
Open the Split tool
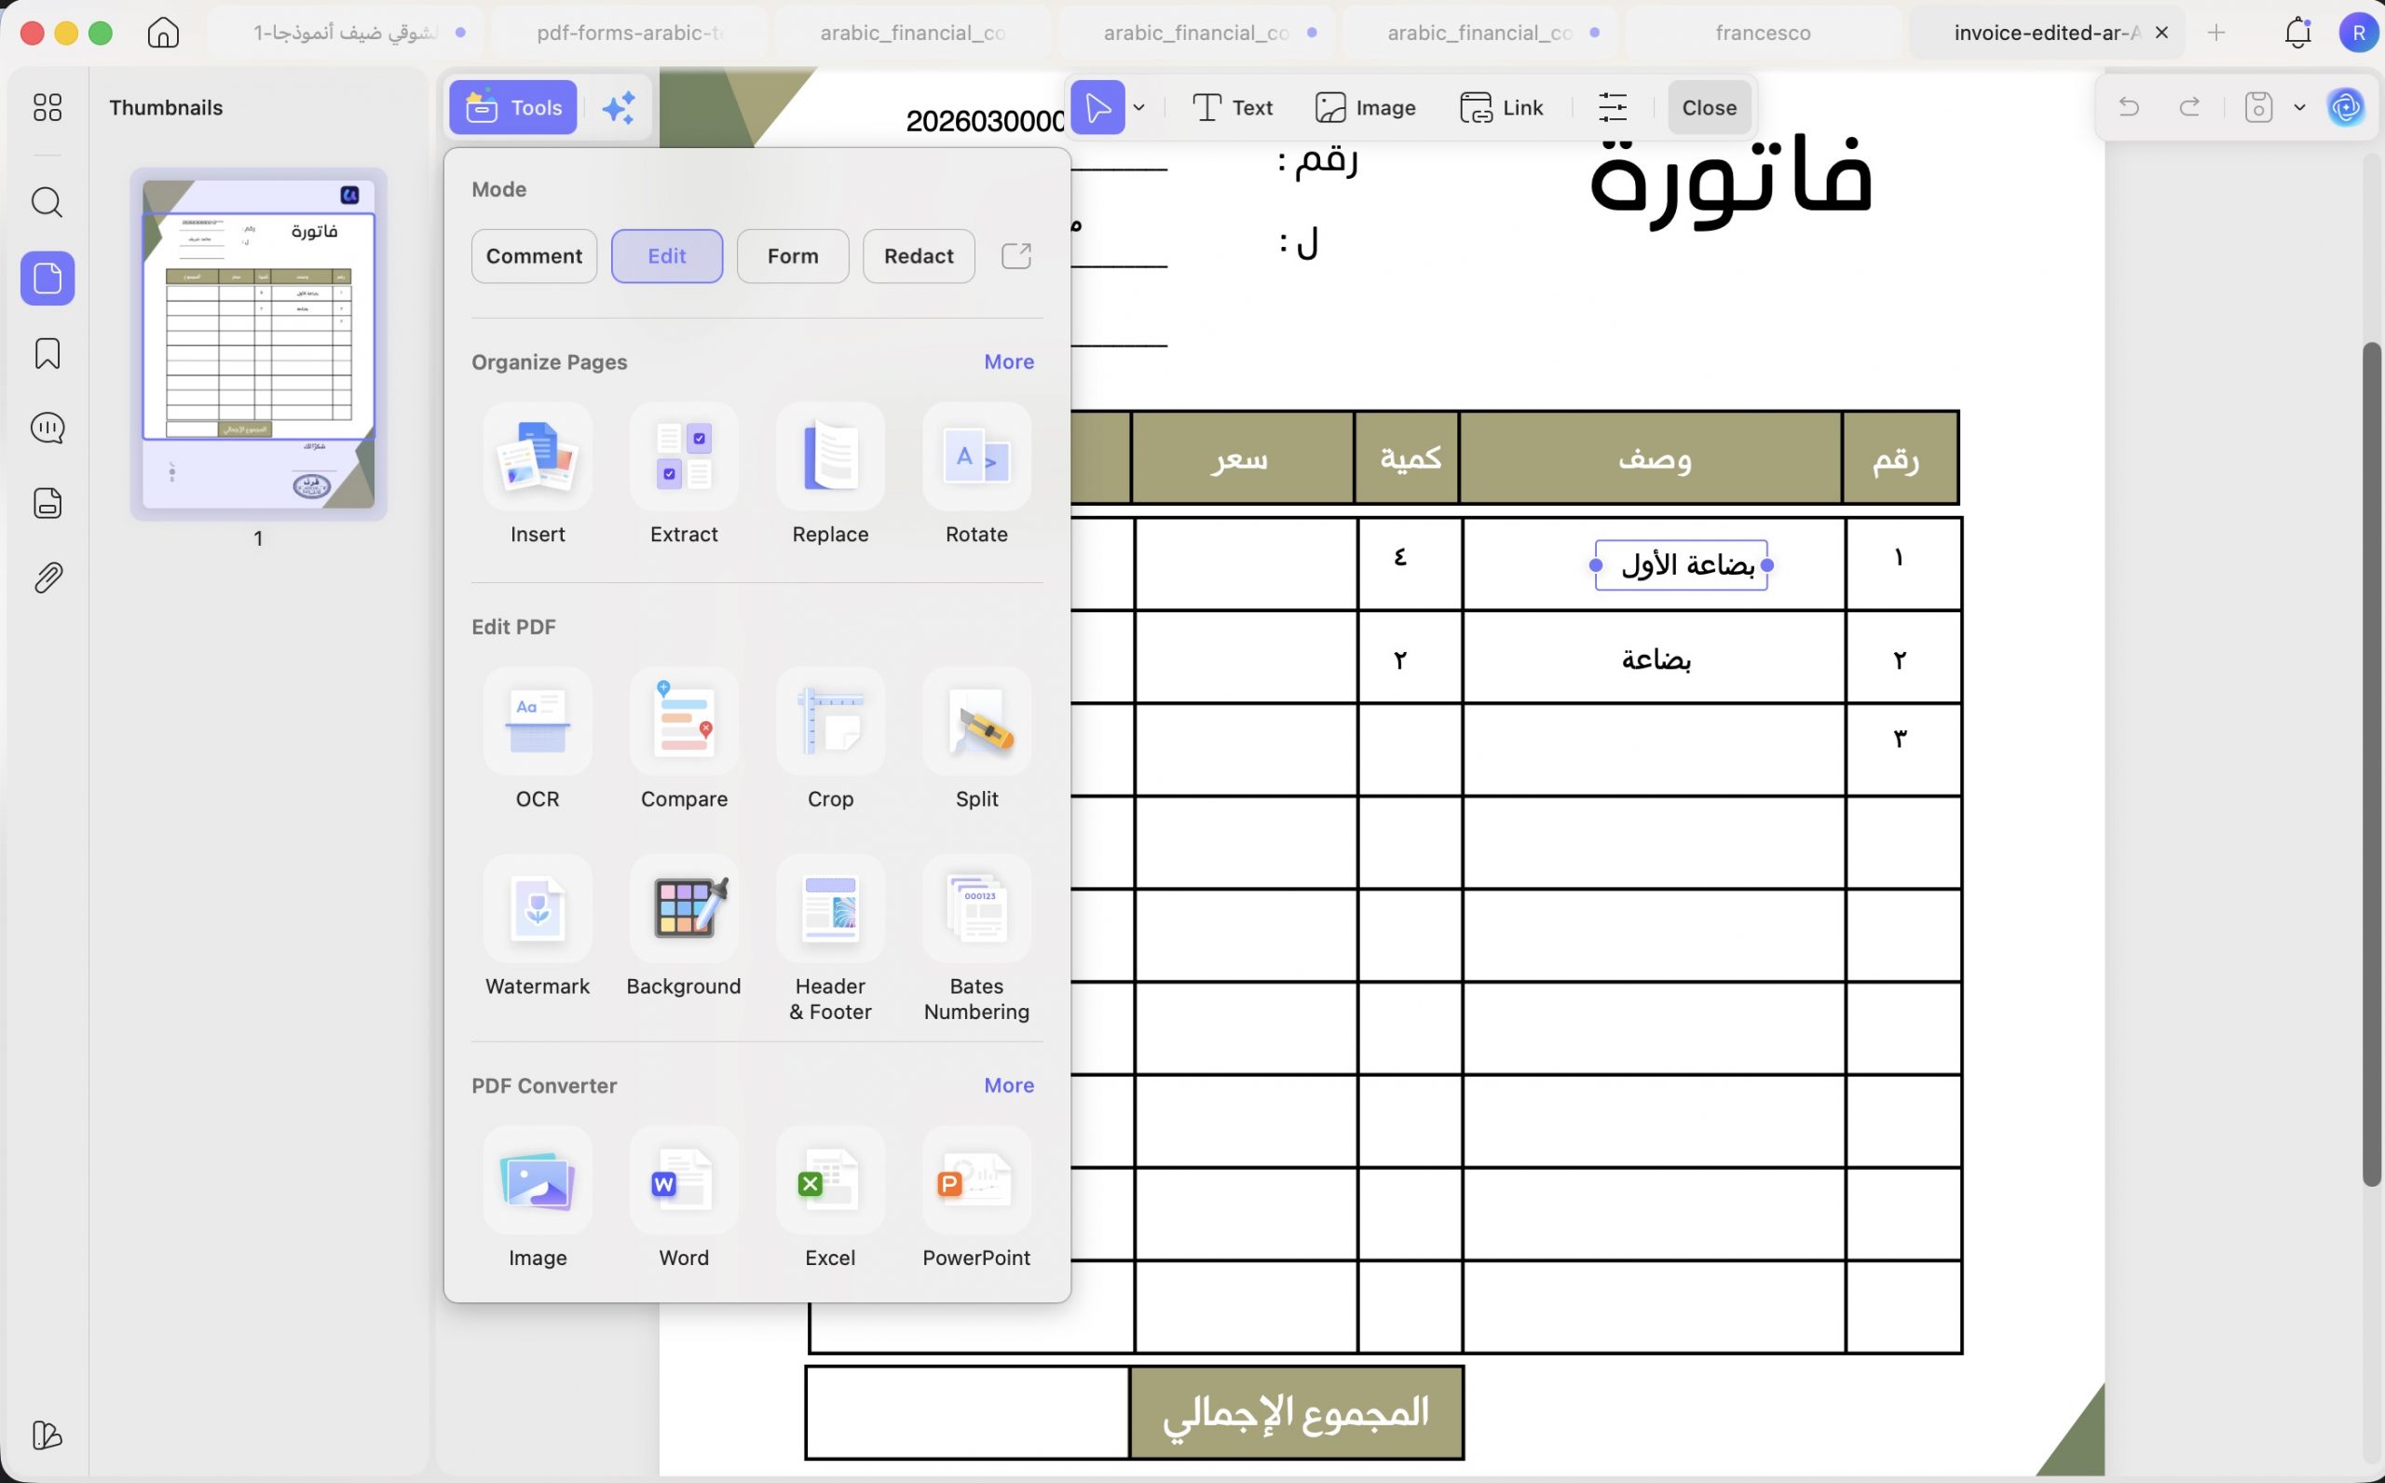pos(975,739)
